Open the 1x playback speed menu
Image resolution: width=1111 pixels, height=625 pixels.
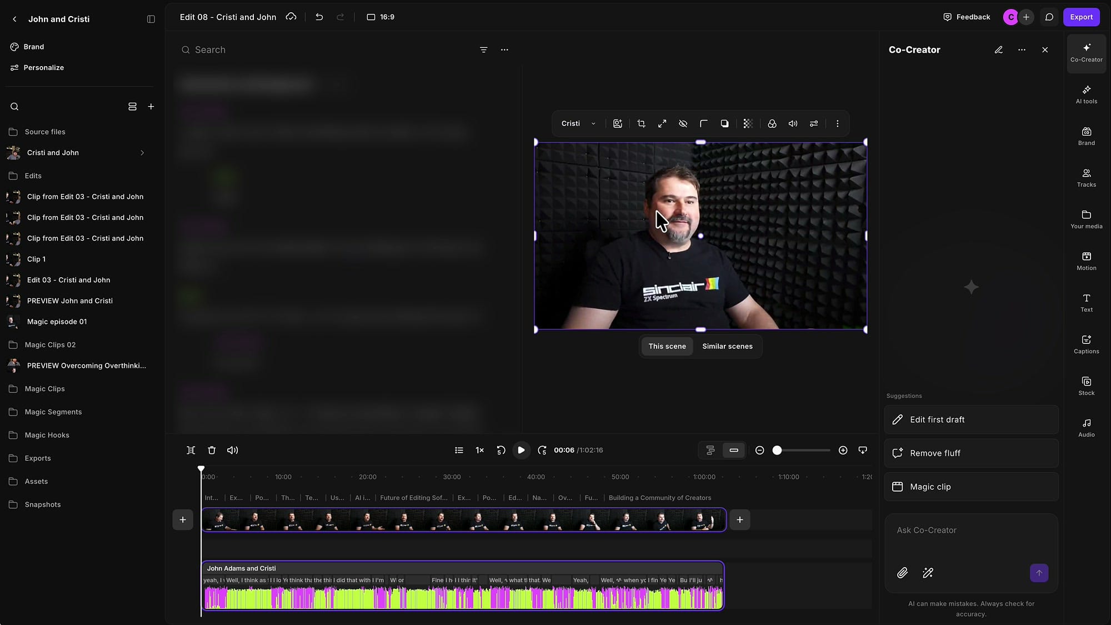pyautogui.click(x=480, y=450)
